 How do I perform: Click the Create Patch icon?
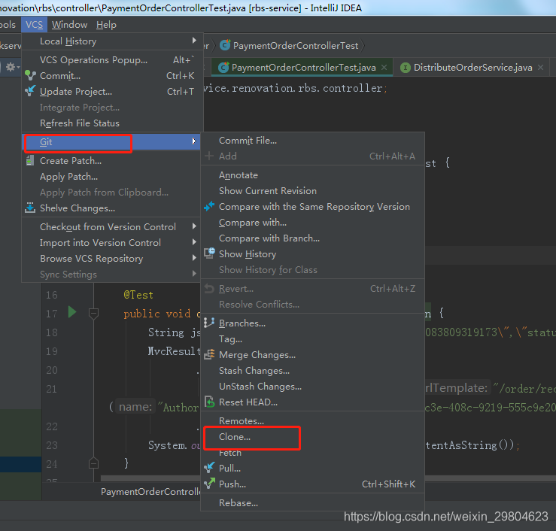click(30, 160)
